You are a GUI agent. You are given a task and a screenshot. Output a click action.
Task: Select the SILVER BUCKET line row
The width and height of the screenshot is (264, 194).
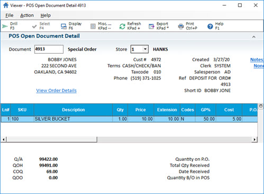coord(129,119)
